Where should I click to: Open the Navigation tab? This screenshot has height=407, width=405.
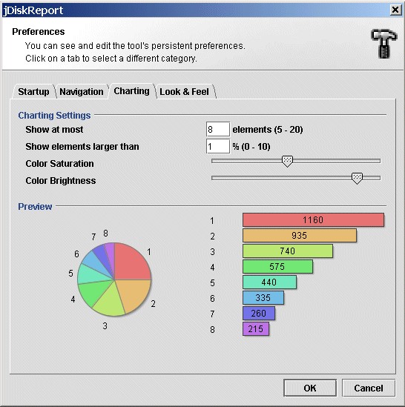pyautogui.click(x=82, y=92)
